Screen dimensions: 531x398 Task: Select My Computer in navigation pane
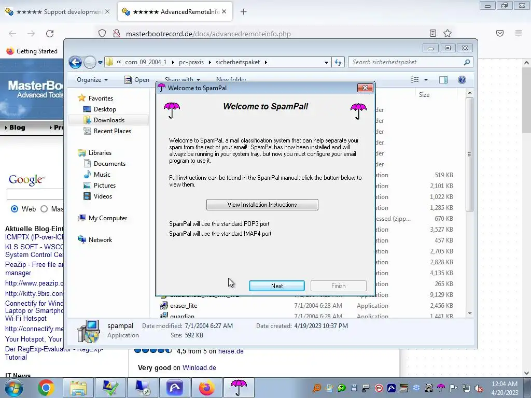coord(108,218)
